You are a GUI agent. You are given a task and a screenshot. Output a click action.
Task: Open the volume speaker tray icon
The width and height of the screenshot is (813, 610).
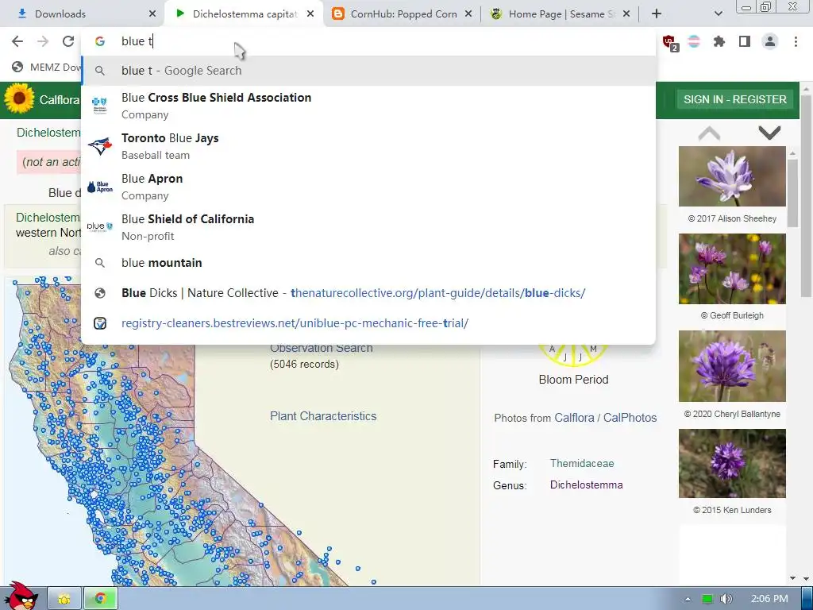(726, 599)
